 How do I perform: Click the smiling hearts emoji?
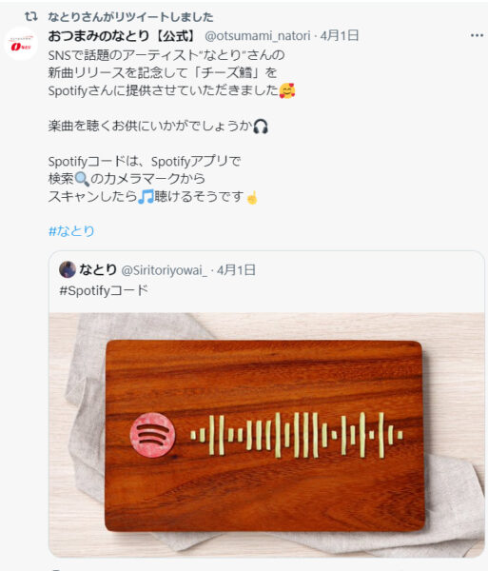click(x=287, y=90)
